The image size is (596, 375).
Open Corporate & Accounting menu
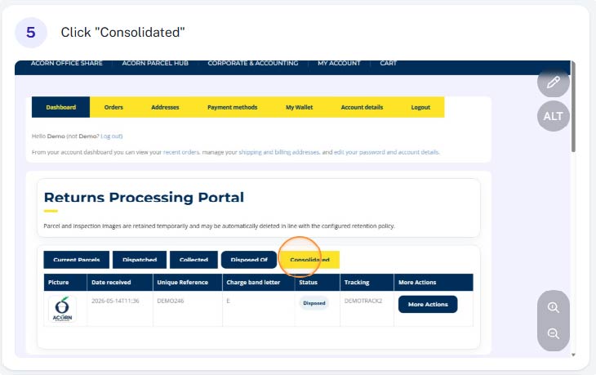(x=253, y=63)
